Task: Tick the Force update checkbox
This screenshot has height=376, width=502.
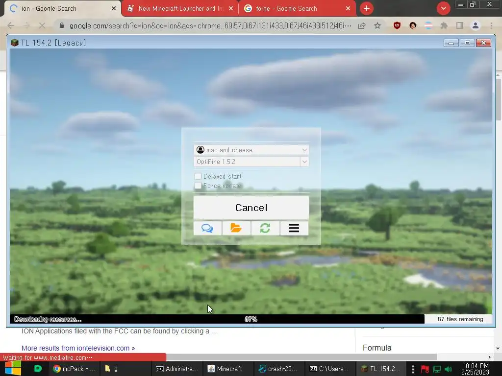Action: point(198,186)
